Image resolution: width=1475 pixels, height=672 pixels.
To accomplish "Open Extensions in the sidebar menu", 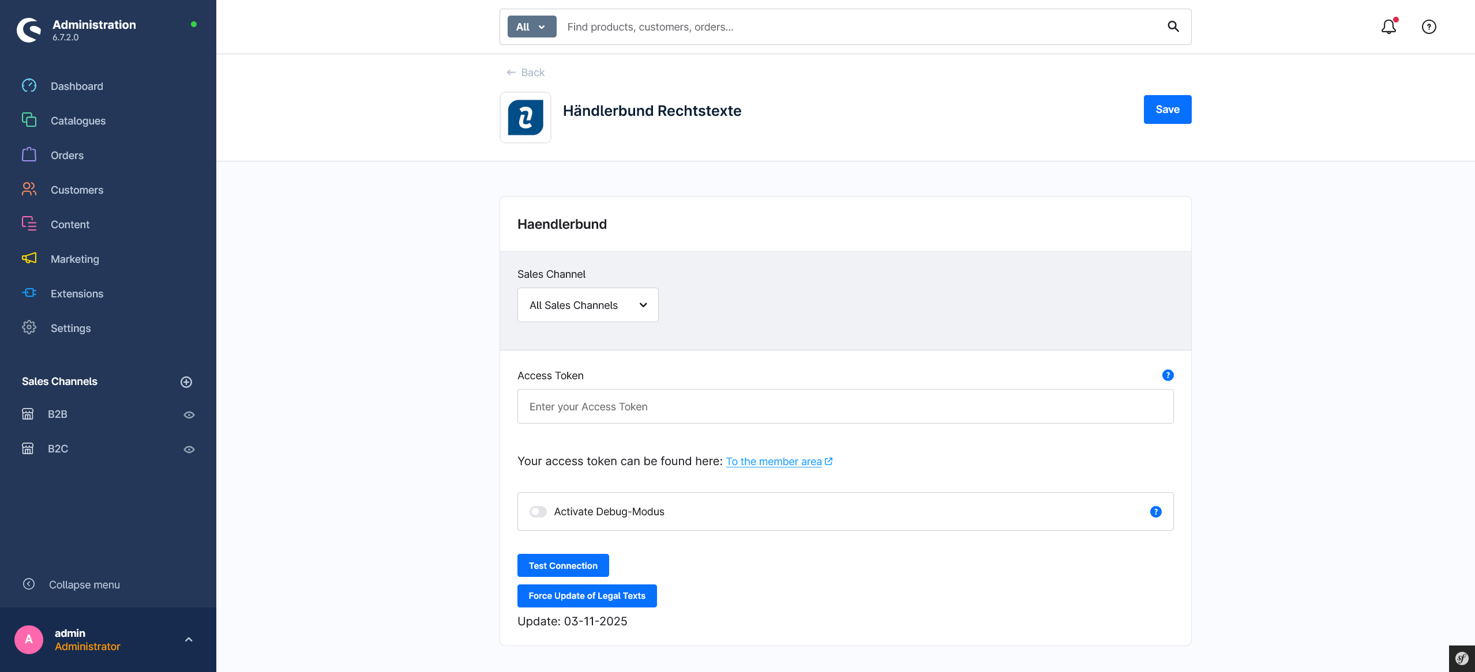I will (77, 293).
